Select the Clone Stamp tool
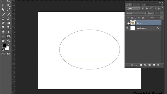 (3, 19)
